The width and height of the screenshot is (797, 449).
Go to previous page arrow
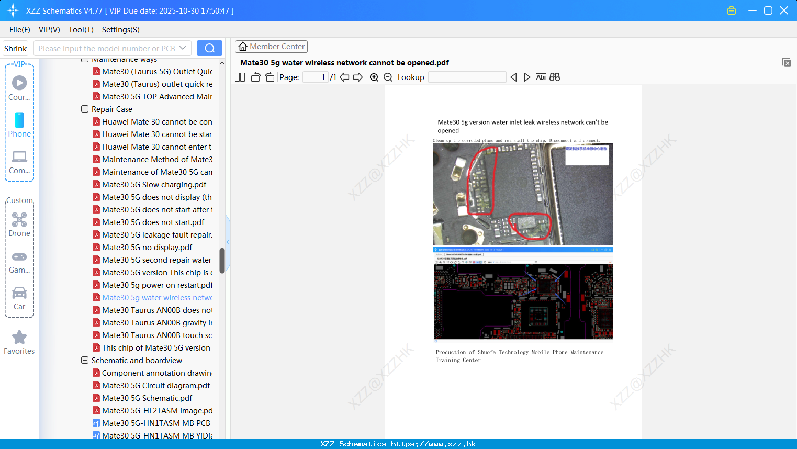pyautogui.click(x=344, y=77)
